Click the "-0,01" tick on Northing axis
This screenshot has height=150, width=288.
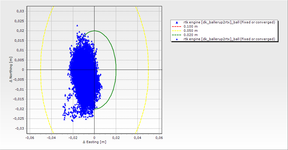(20, 89)
